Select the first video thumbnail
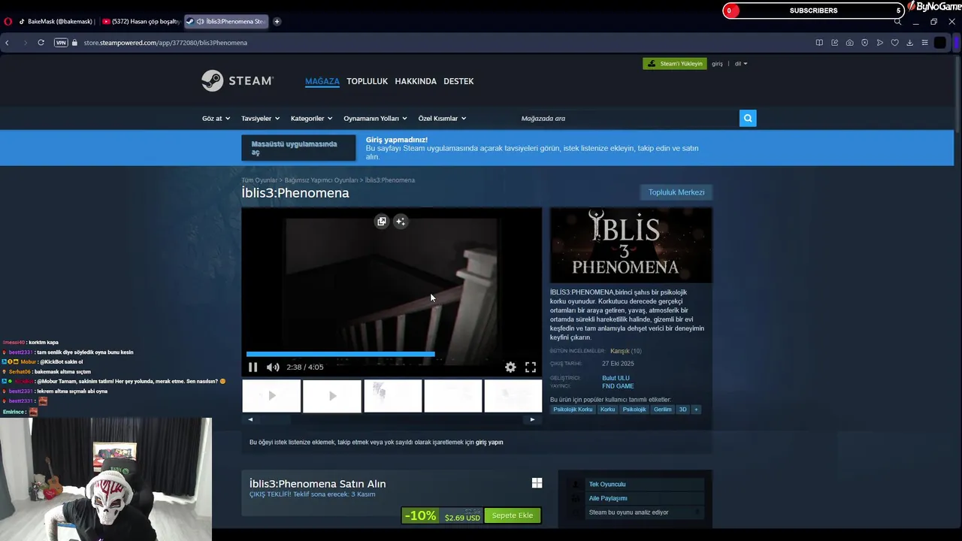The image size is (962, 541). [x=271, y=396]
